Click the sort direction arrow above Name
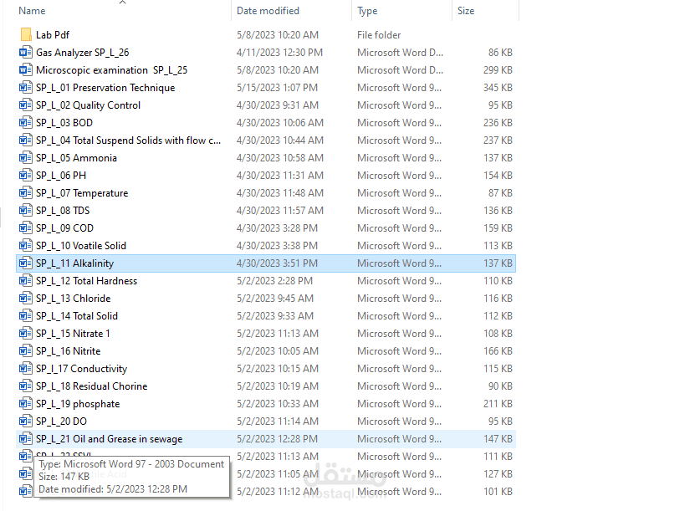The width and height of the screenshot is (690, 511). click(122, 3)
